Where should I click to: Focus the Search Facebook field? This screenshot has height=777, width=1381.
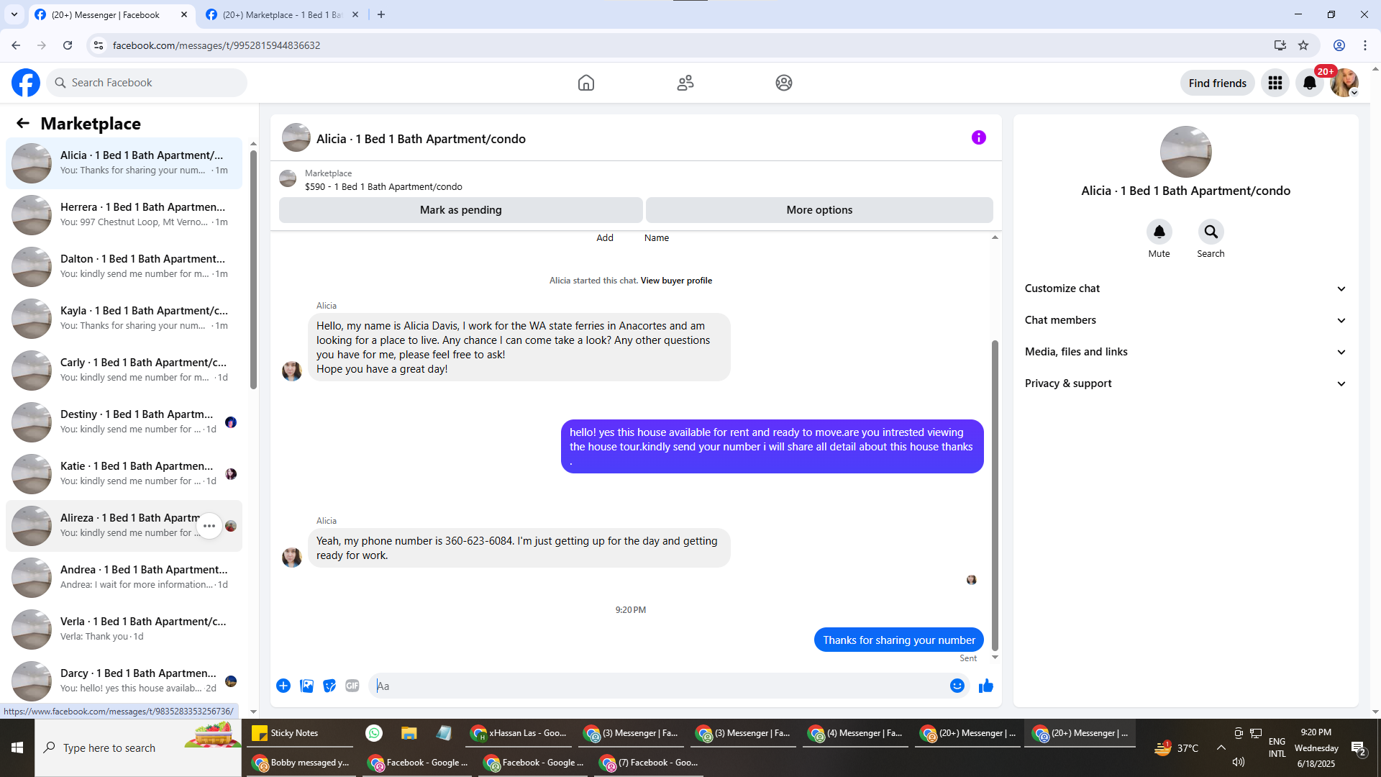[147, 83]
